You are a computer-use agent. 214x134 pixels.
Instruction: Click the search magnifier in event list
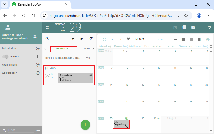pos(47,39)
